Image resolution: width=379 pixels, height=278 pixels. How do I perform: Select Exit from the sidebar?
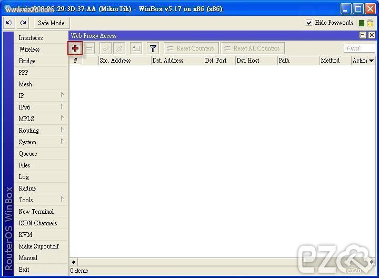coord(41,270)
